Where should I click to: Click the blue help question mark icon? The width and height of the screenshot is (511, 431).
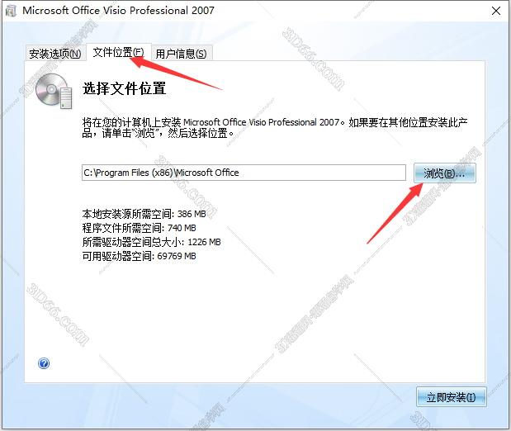point(44,363)
